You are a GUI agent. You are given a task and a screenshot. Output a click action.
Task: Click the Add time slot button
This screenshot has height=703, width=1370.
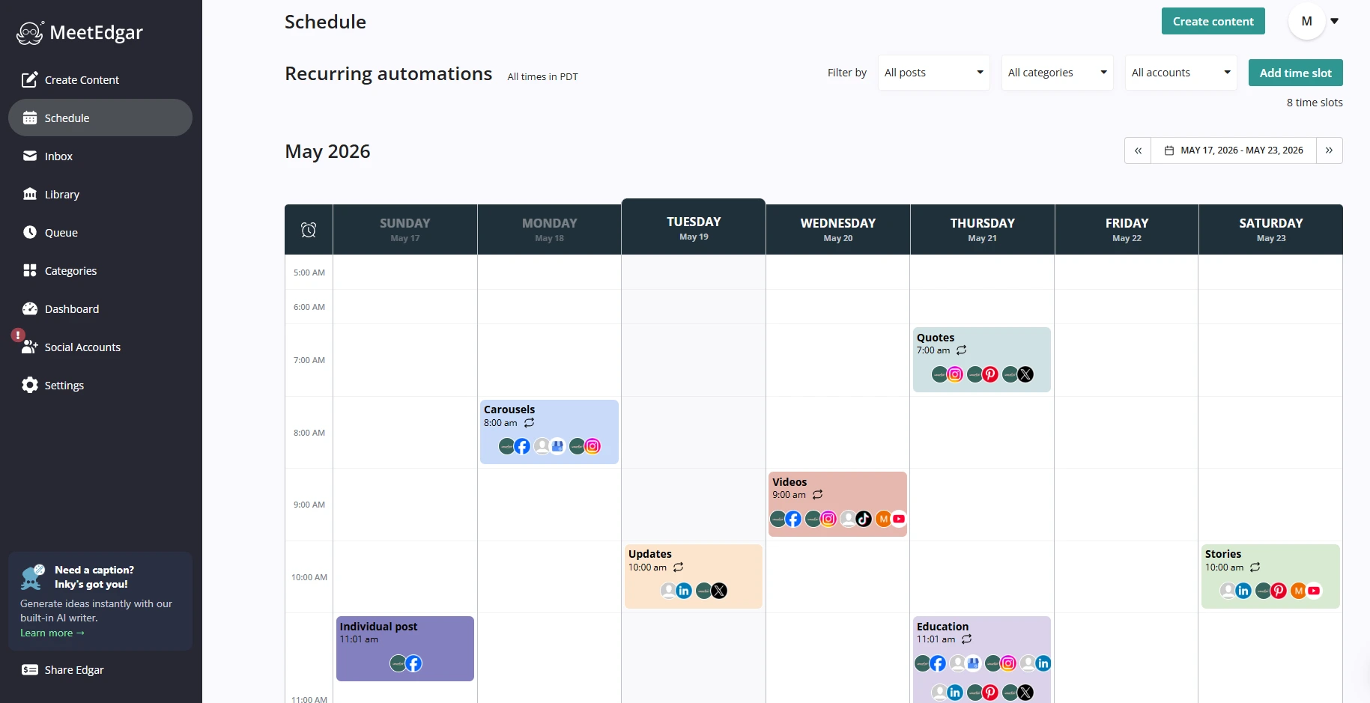(1295, 73)
